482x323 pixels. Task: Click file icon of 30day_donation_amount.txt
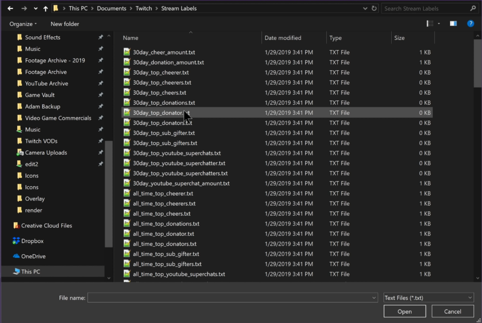pyautogui.click(x=127, y=62)
